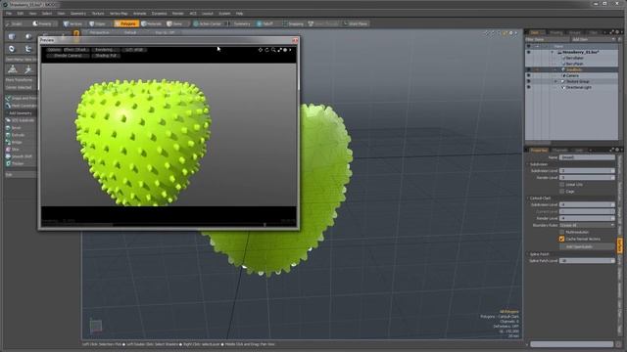Switch to the Properties tab
This screenshot has width=627, height=352.
pos(539,150)
